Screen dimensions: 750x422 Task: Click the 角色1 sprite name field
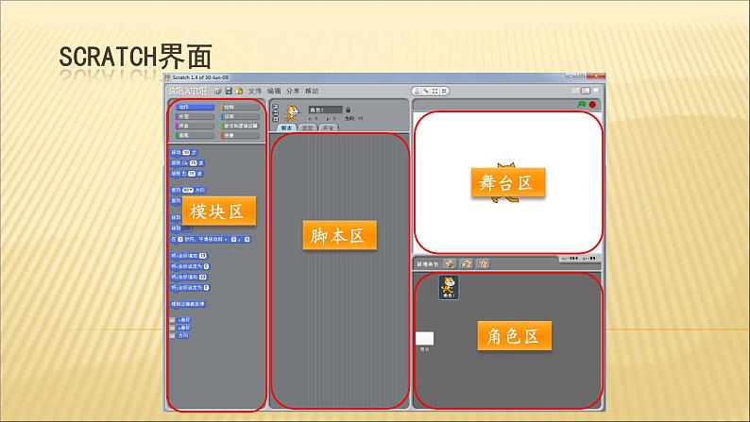tap(325, 110)
